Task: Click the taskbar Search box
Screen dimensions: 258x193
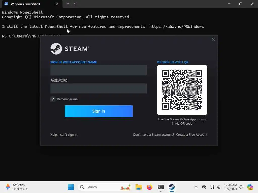Action: click(105, 187)
